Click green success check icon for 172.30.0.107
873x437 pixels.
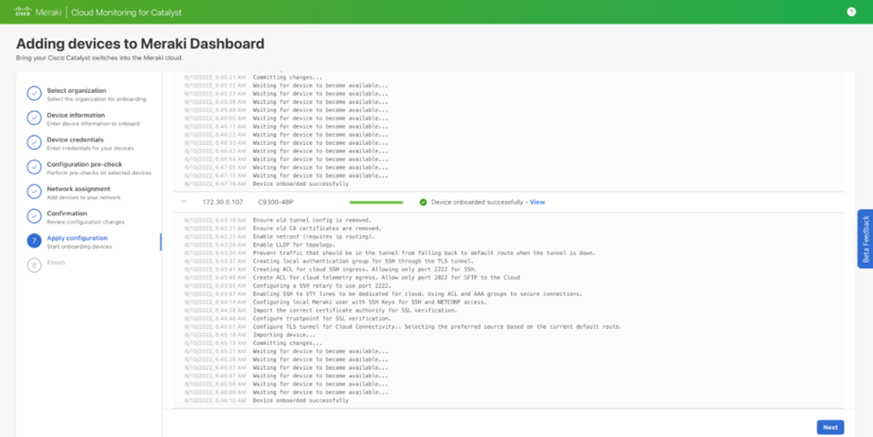point(424,202)
